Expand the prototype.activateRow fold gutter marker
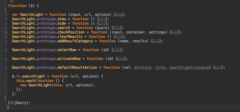The image size is (240, 112). pyautogui.click(x=6, y=59)
